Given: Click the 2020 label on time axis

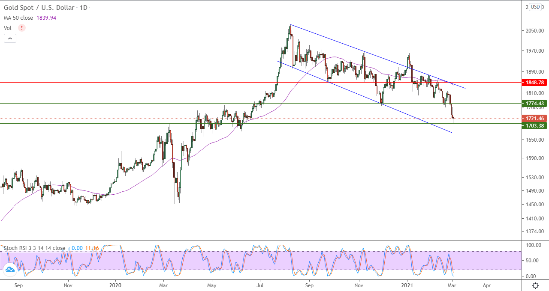Looking at the screenshot, I should (116, 285).
